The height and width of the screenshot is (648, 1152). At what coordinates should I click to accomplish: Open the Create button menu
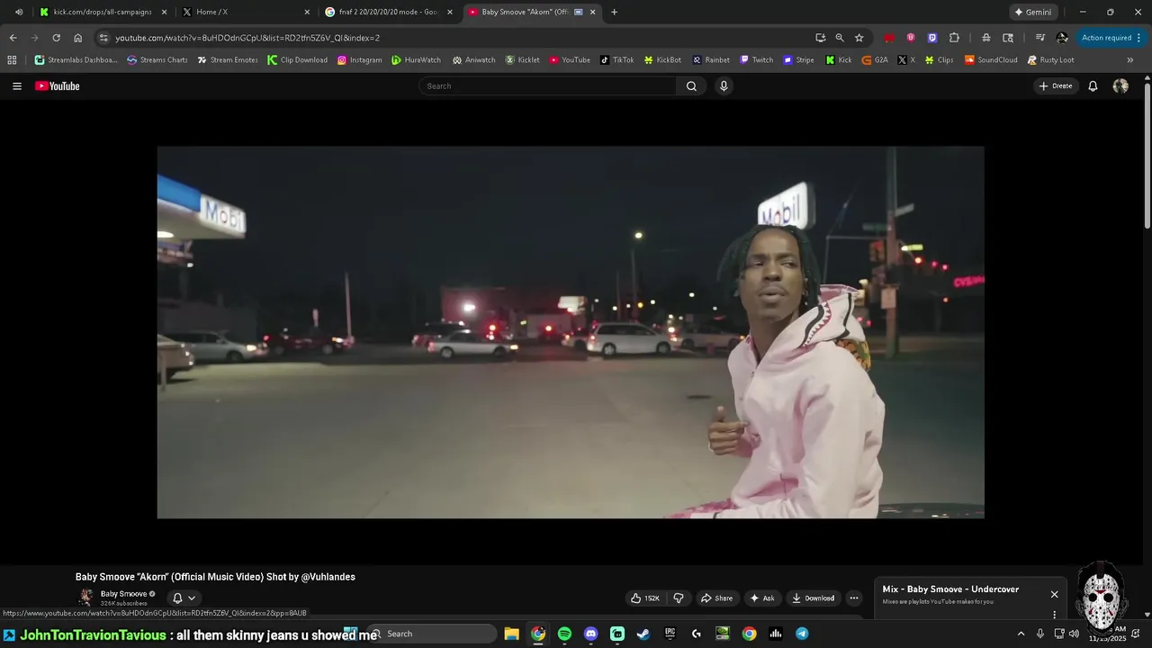(1056, 86)
